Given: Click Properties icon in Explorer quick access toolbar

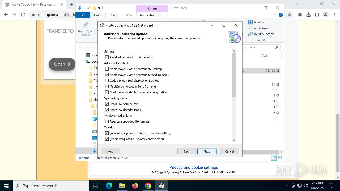Looking at the screenshot, I should pyautogui.click(x=88, y=8).
